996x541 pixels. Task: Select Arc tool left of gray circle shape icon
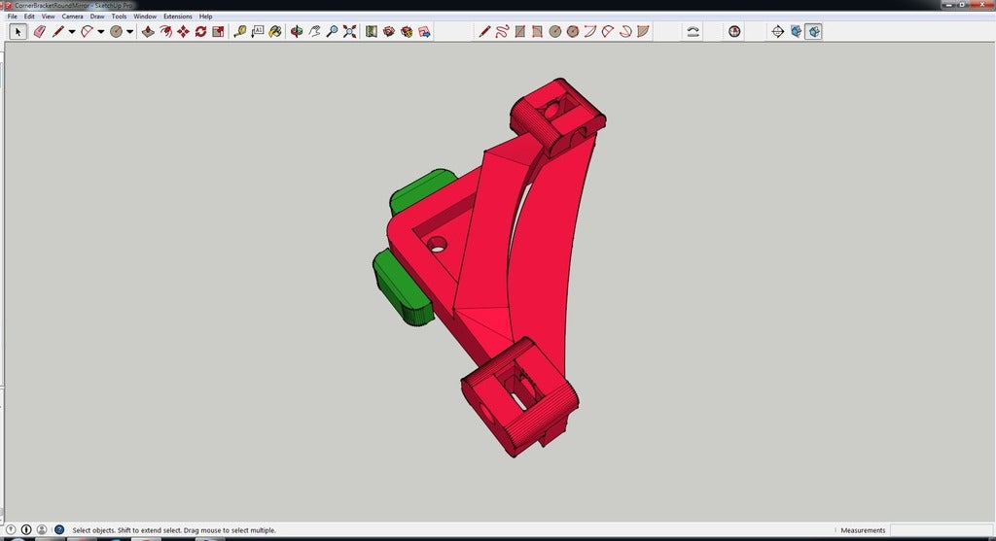coord(87,31)
